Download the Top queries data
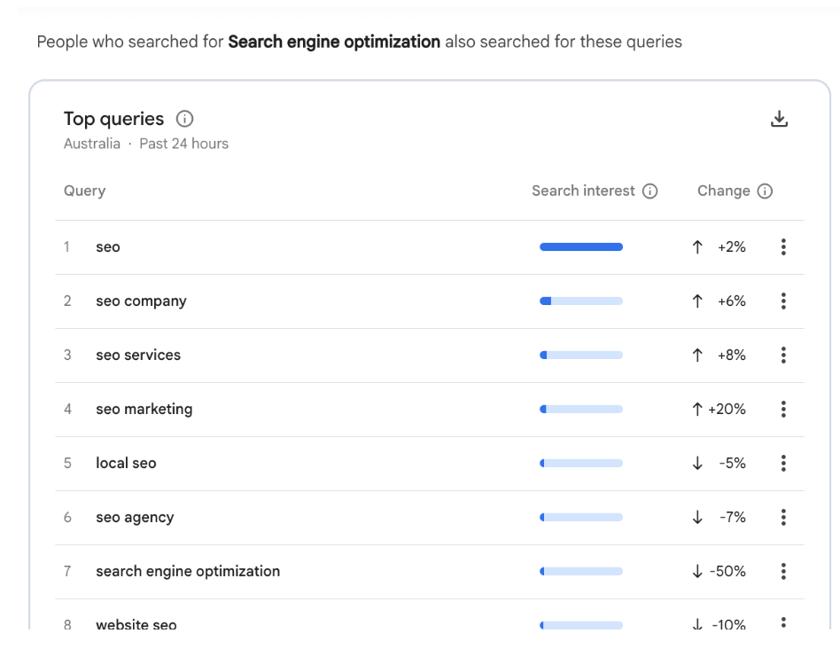 (779, 119)
